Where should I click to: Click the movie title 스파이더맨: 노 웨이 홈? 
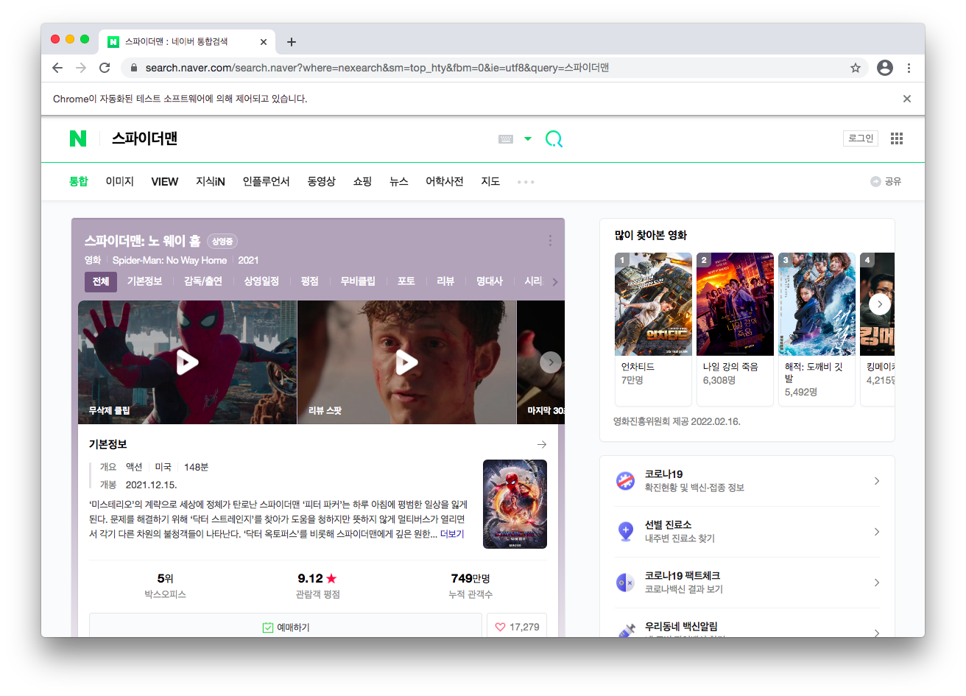pyautogui.click(x=142, y=241)
